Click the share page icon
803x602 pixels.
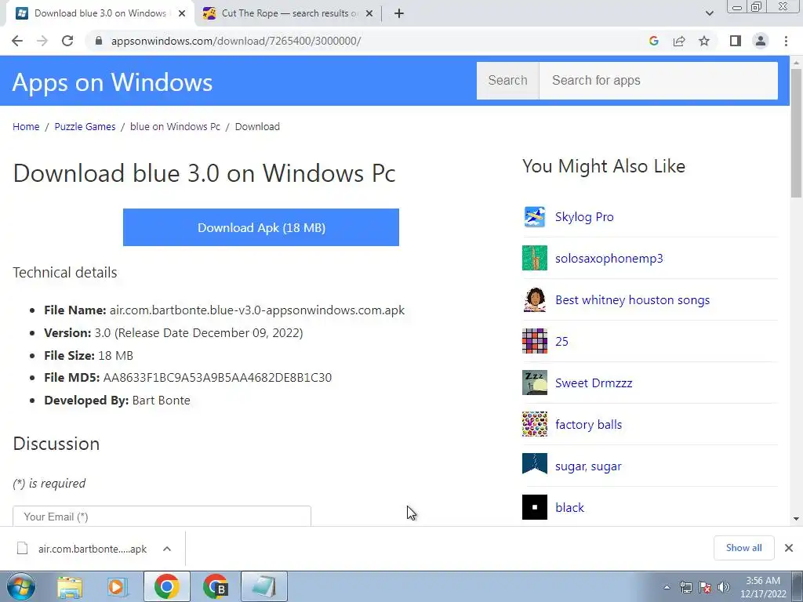click(679, 41)
